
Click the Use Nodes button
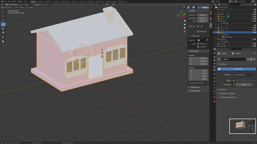(x=236, y=69)
